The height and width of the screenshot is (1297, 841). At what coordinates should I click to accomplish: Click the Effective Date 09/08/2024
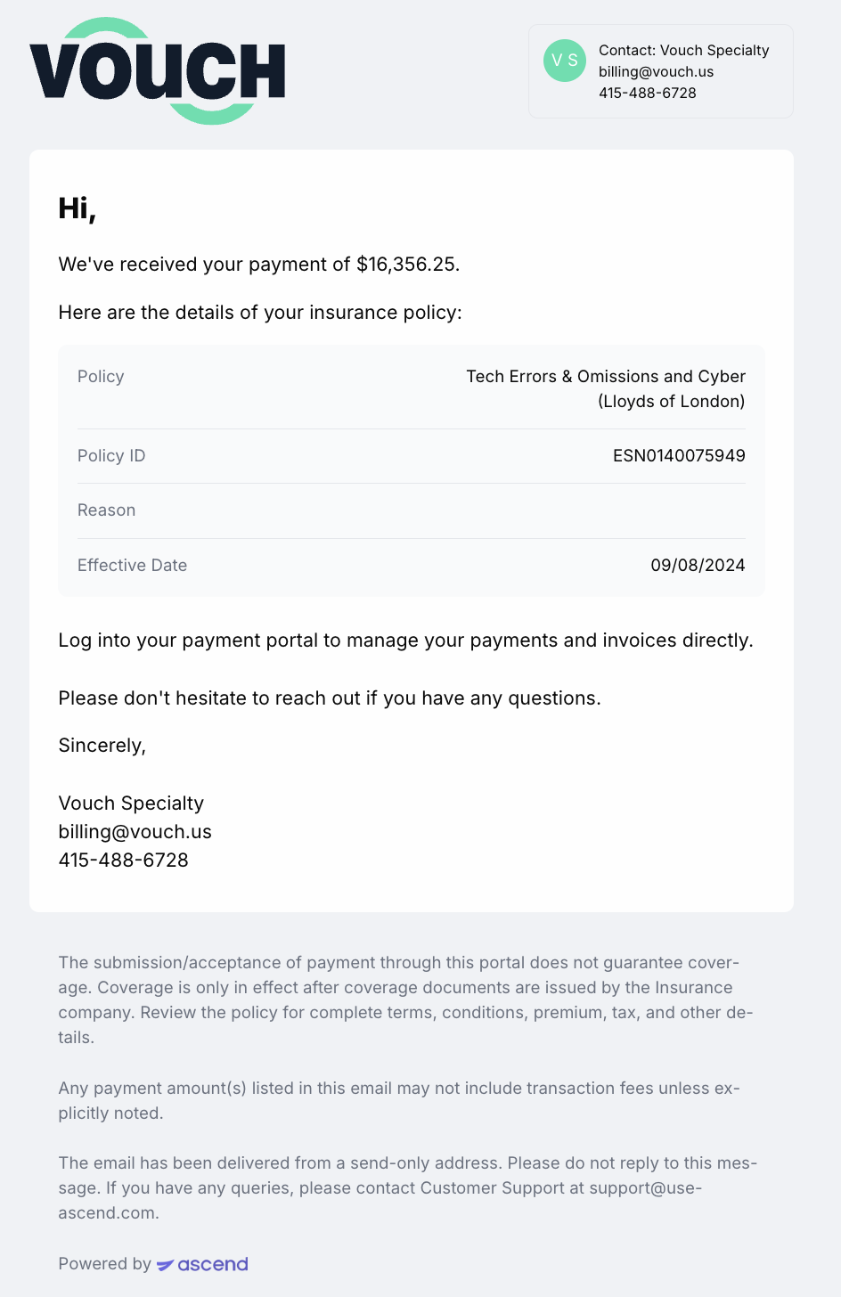(x=698, y=566)
